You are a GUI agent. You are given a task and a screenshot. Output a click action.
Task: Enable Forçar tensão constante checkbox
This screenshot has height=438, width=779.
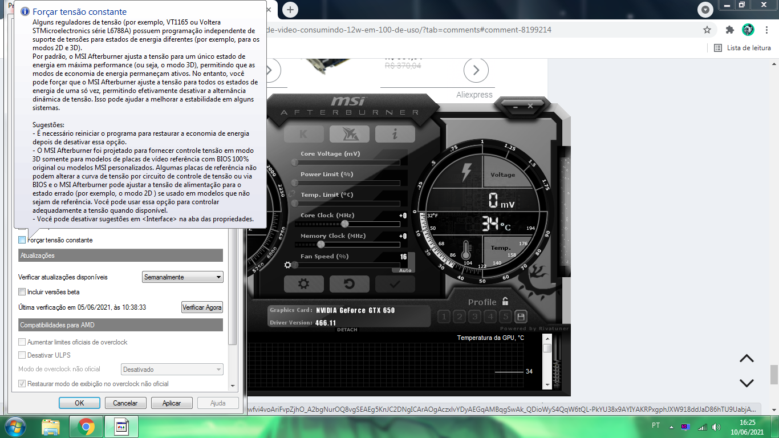(x=22, y=240)
